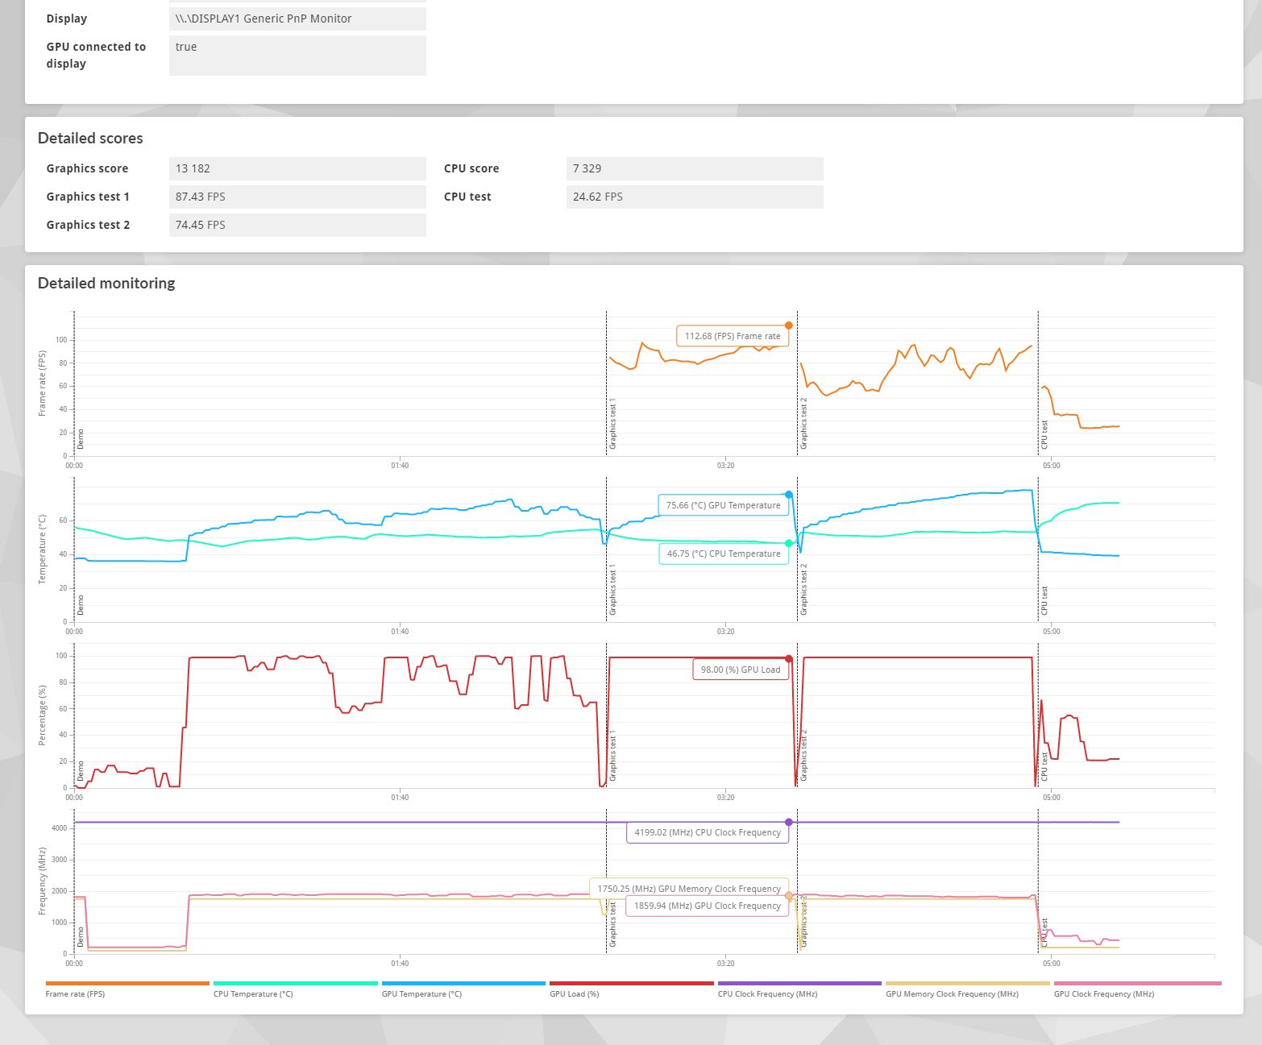Click the 05:00 tick under the frequency chart
1262x1045 pixels.
[x=1052, y=963]
